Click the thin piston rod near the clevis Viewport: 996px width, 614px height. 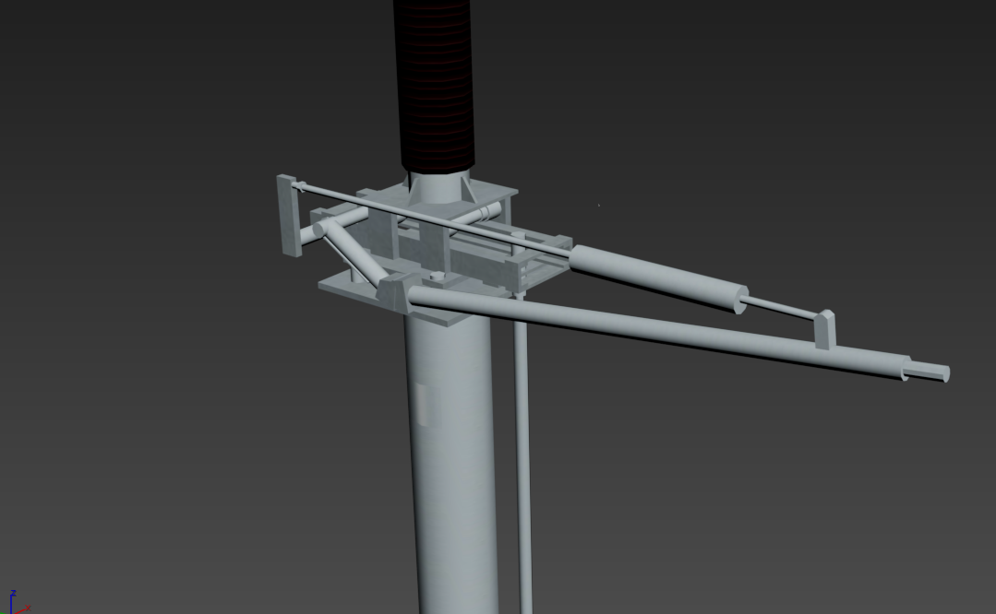[780, 307]
